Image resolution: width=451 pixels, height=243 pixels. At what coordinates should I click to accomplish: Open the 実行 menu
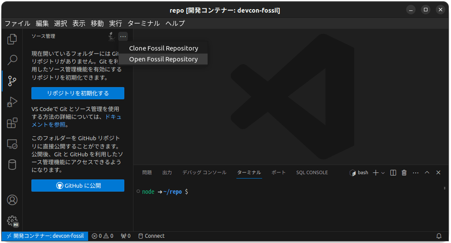tap(116, 23)
